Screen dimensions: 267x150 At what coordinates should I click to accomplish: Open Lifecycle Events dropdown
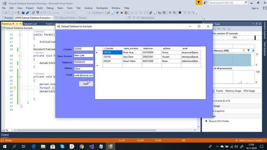tap(67, 17)
